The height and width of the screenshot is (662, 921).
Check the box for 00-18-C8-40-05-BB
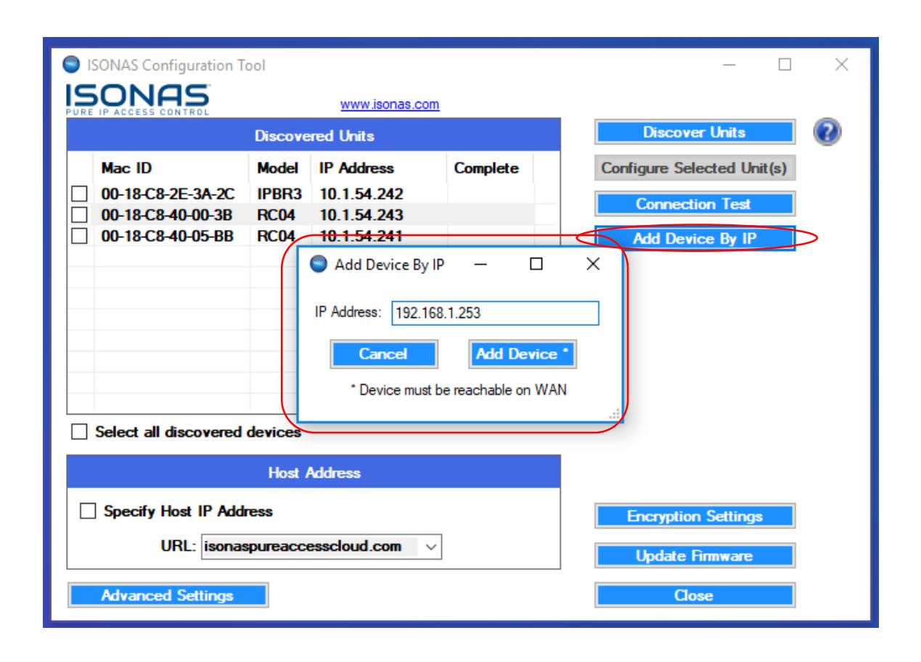[80, 235]
